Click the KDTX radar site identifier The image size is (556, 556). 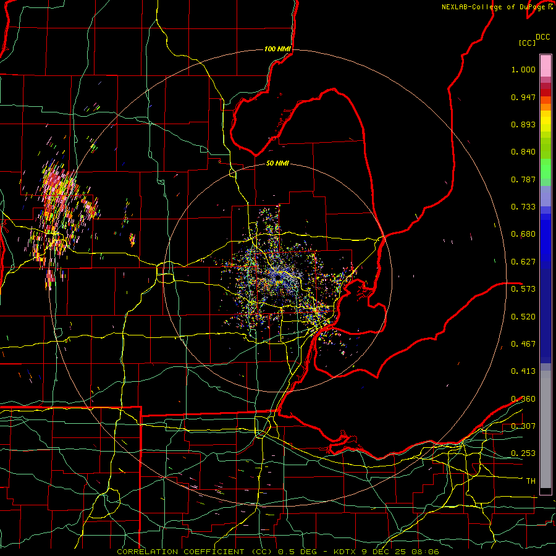[346, 552]
